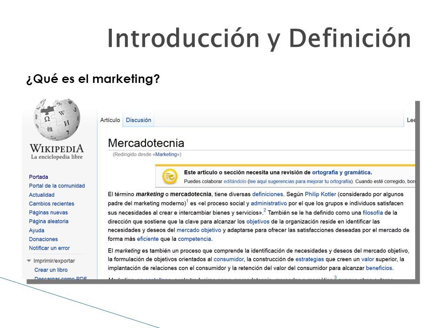Open the Ayuda sidebar link

click(36, 231)
